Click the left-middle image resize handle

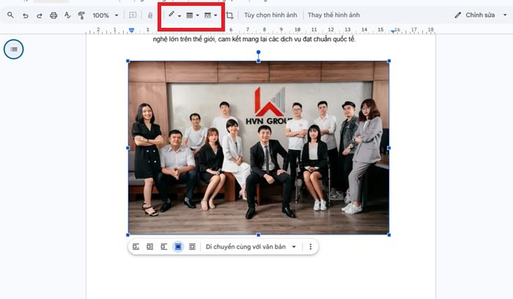point(128,148)
